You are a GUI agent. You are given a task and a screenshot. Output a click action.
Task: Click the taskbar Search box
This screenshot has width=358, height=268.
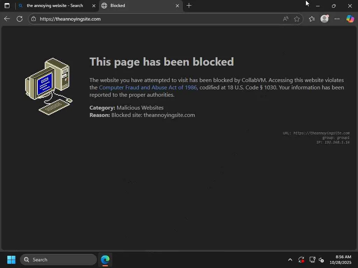(58, 260)
